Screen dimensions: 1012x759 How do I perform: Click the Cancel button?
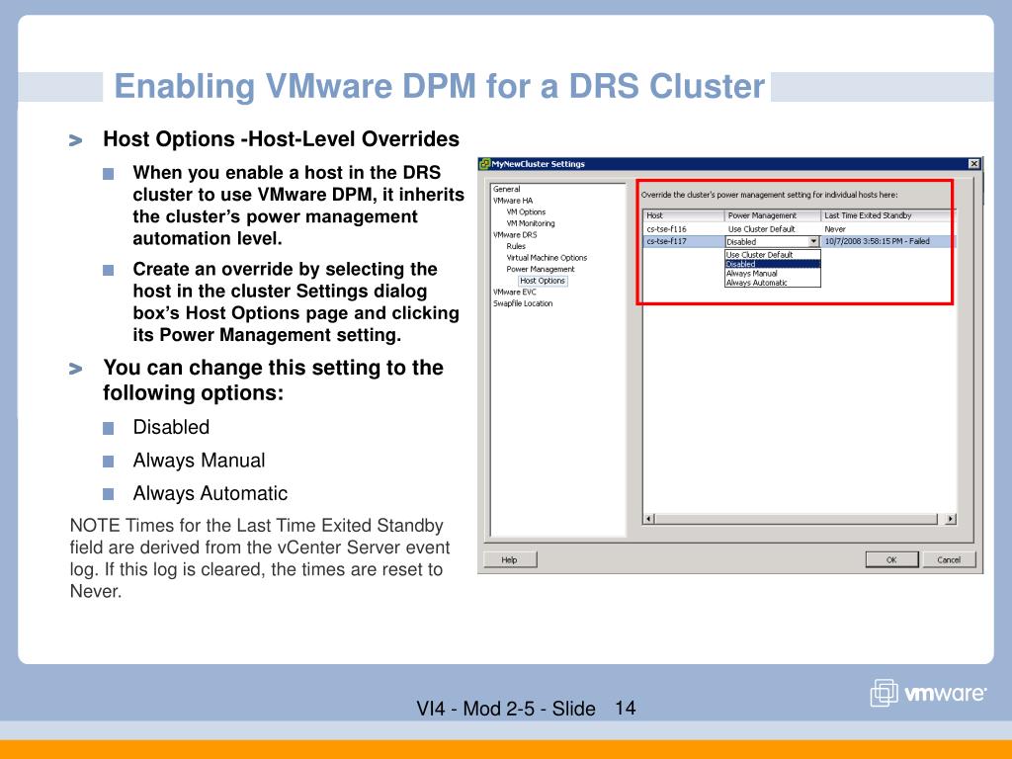point(949,559)
